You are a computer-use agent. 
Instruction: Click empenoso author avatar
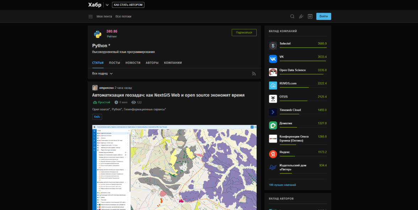click(x=95, y=88)
